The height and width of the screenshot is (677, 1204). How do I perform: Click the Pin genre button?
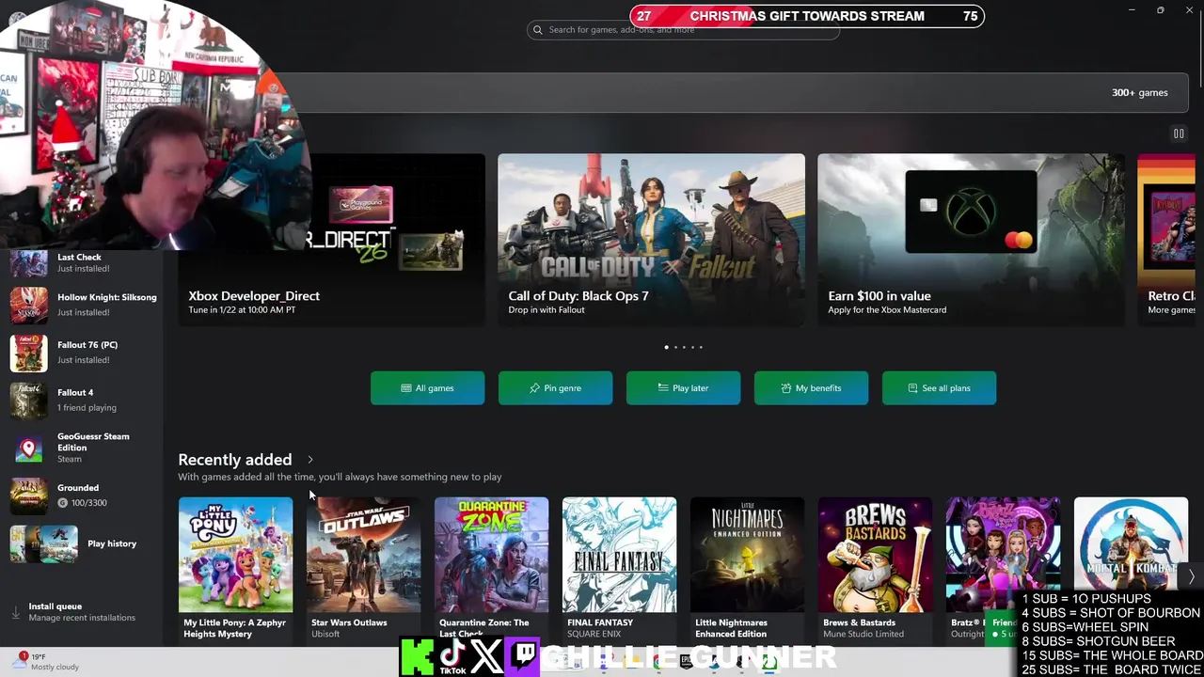click(555, 387)
